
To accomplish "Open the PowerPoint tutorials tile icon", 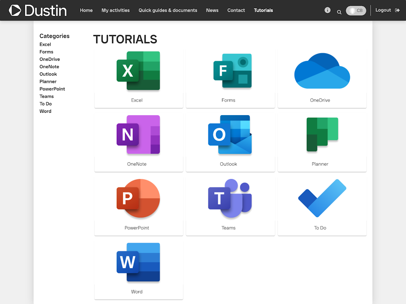I will [x=138, y=198].
